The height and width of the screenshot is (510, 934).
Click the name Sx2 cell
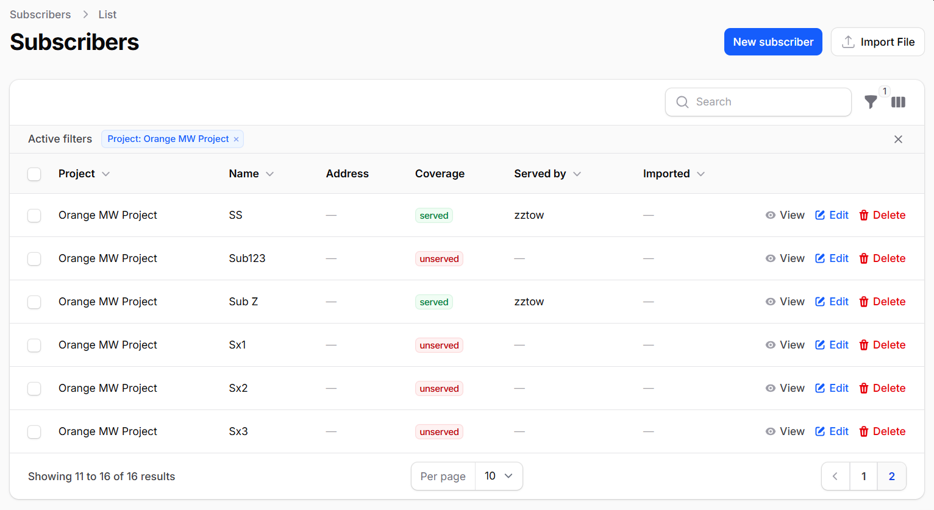tap(238, 388)
